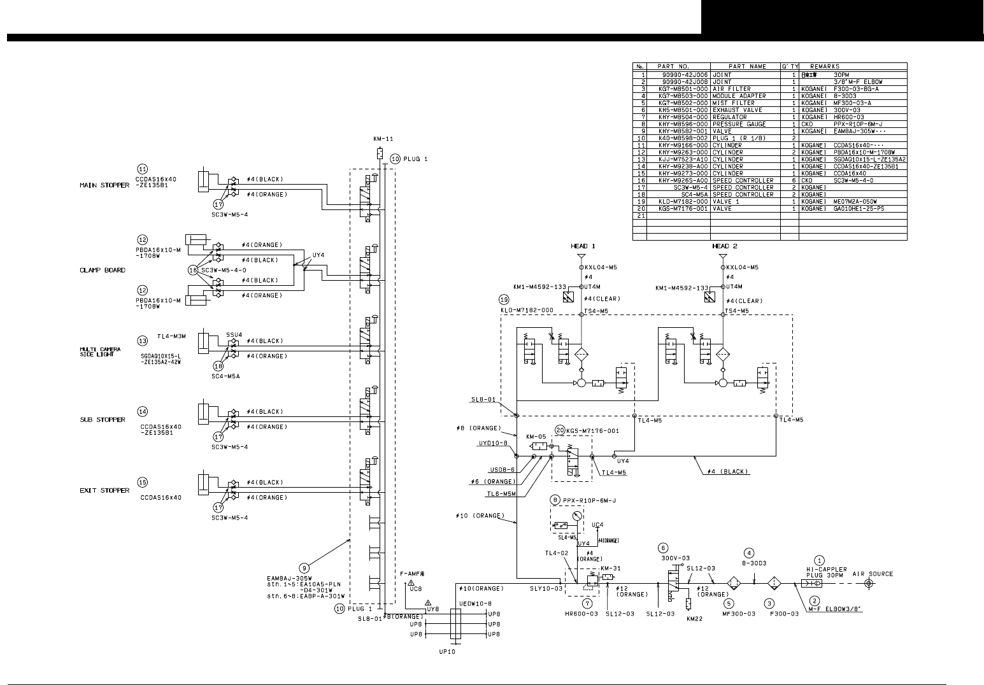Click balloon number 8 beside PPX-R10P-6M-J
The image size is (984, 685).
[x=555, y=500]
